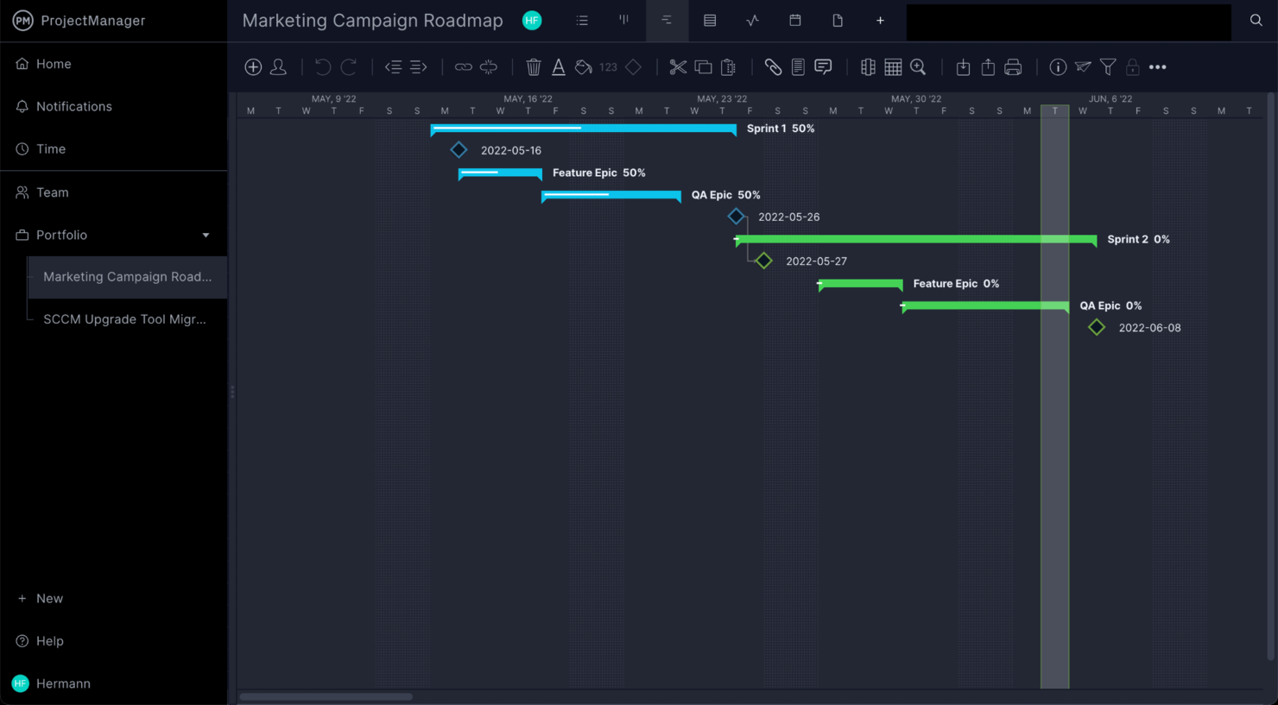The width and height of the screenshot is (1278, 705).
Task: Open the filter options
Action: point(1108,66)
